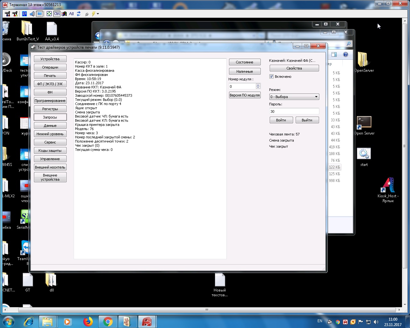Toggle the monitor view-only toolbar icon
Image resolution: width=410 pixels, height=328 pixels.
tap(40, 14)
